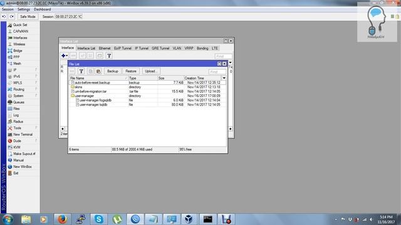This screenshot has width=401, height=225.
Task: Open the Radius menu
Action: [x=18, y=121]
